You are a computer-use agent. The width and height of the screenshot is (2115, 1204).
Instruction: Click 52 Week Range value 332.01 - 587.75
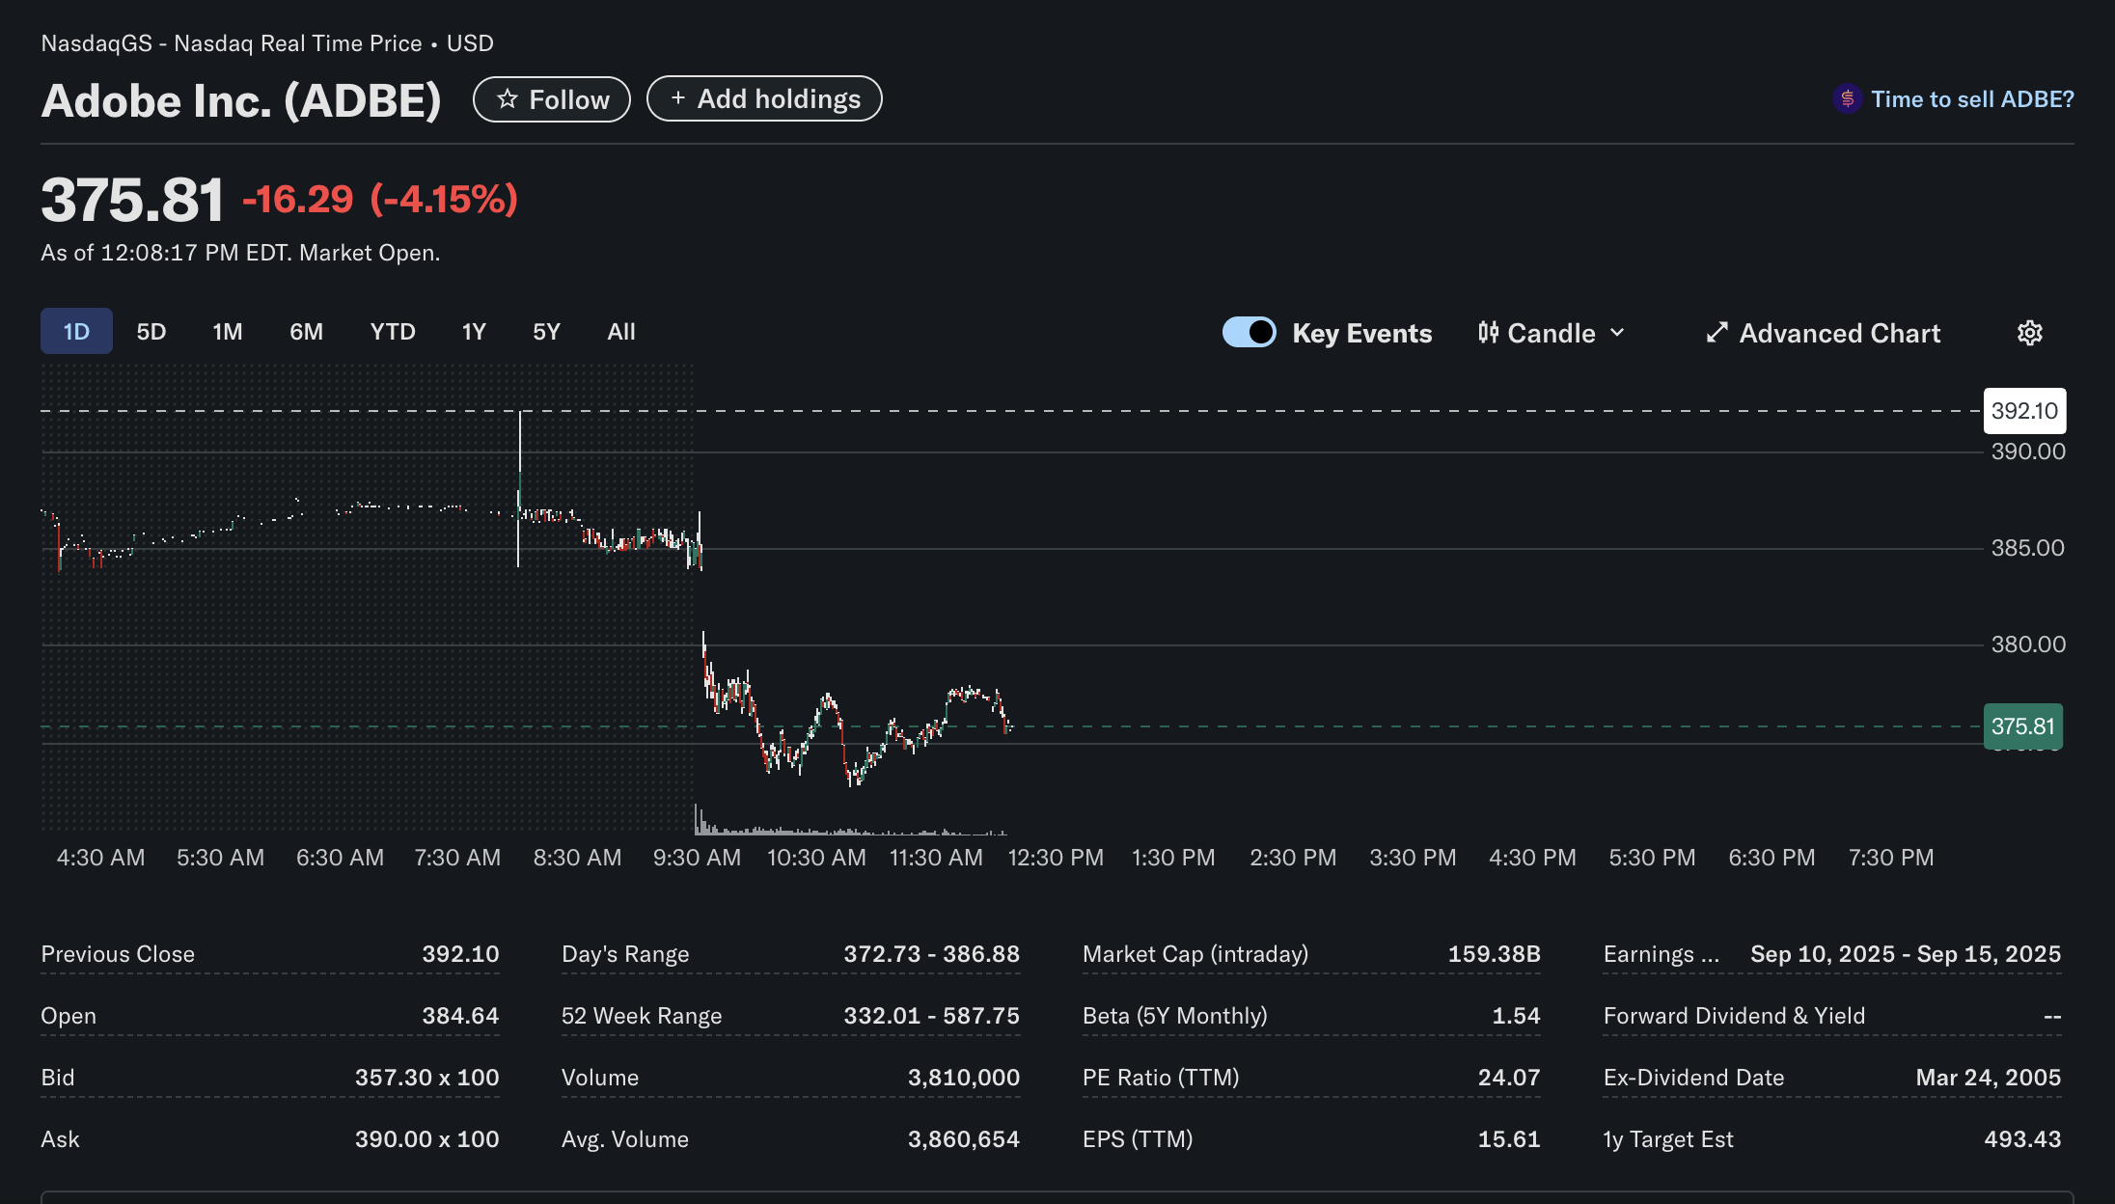931,1016
